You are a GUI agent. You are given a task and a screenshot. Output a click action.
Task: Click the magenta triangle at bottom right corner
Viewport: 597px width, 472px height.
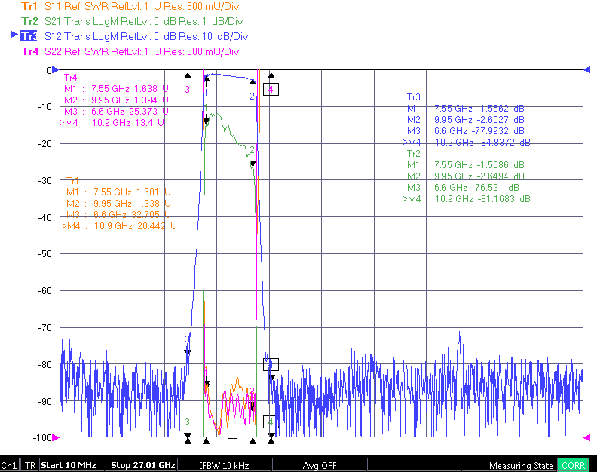[586, 437]
